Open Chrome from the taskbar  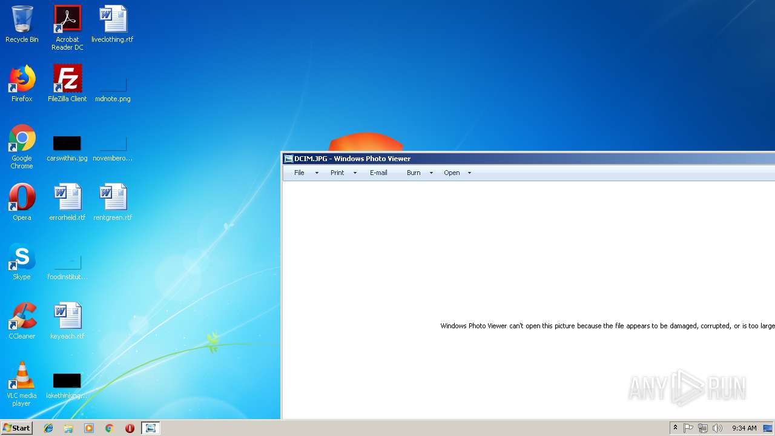pyautogui.click(x=110, y=428)
